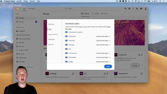Screen dimensions: 167x94
Task: Open the notifications bell icon
Action: (x=137, y=9)
